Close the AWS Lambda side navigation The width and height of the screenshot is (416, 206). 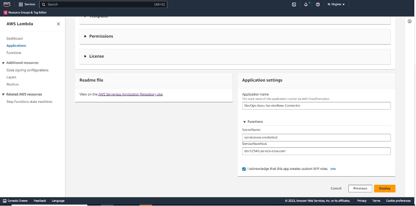click(x=58, y=24)
